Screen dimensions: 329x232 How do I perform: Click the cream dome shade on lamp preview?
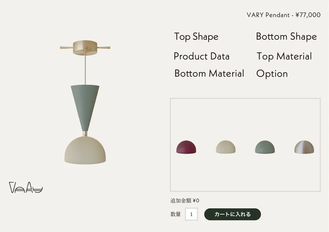[85, 150]
